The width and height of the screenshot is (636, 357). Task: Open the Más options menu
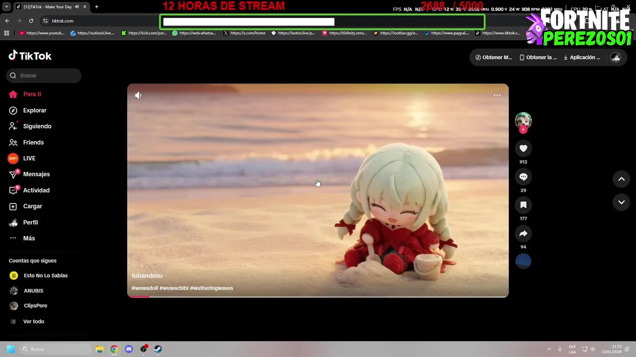pos(22,238)
